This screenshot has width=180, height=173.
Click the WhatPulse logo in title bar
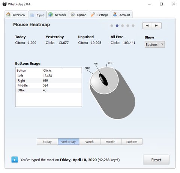(4, 4)
